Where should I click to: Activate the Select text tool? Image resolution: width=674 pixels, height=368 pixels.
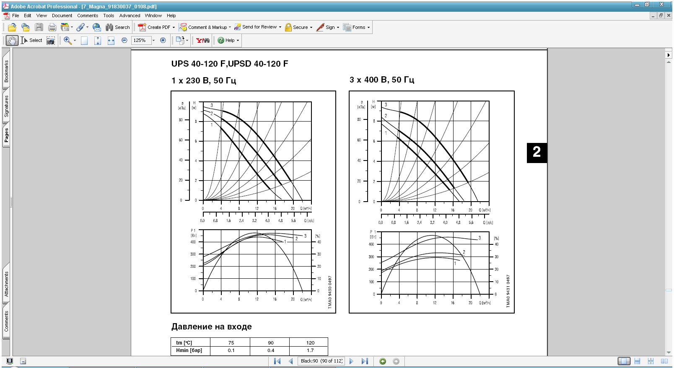tap(32, 40)
